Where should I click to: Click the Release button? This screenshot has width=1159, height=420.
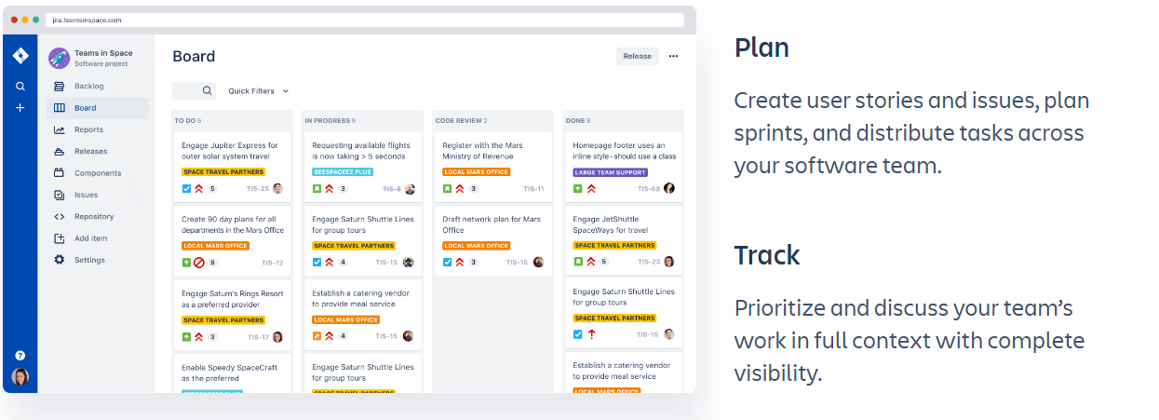pyautogui.click(x=638, y=56)
